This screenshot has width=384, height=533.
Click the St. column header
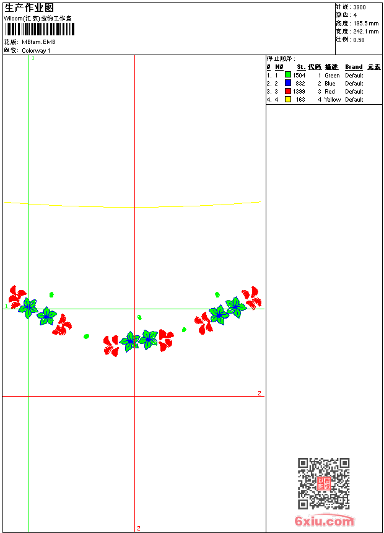(x=301, y=67)
